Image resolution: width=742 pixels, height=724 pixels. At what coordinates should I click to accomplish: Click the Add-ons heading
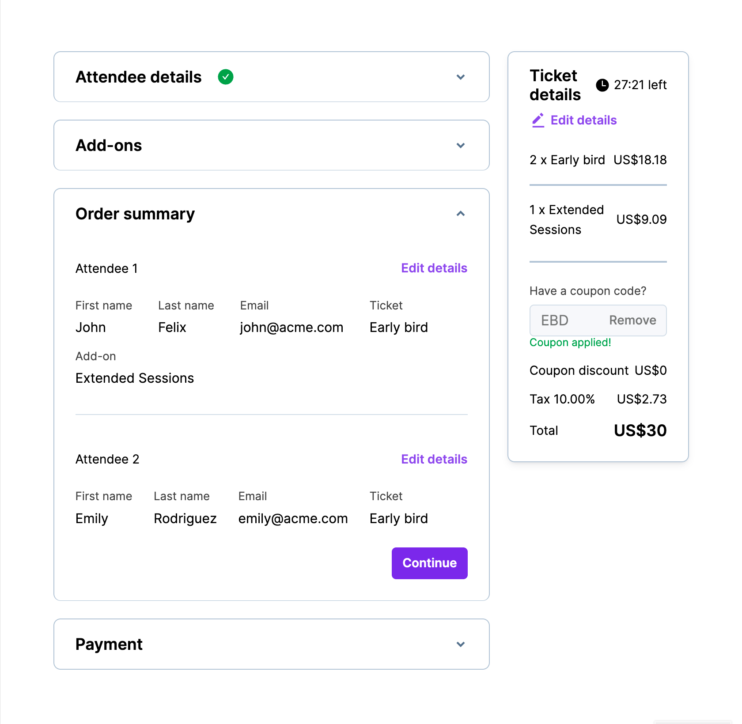(109, 145)
